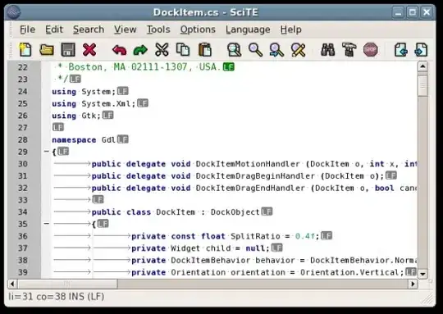Open Find in Files with the binoculars icon
This screenshot has height=314, width=443.
point(327,50)
